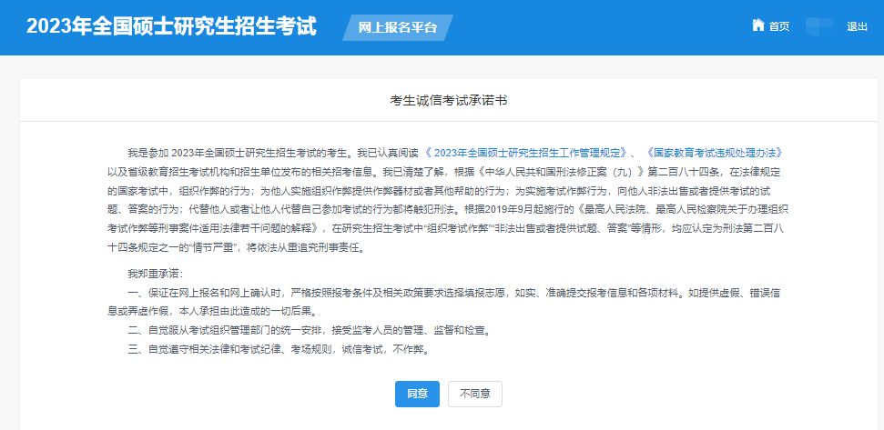
Task: Click the home house icon in header
Action: click(757, 25)
